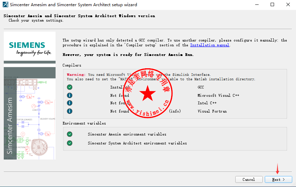Click the check icon for System Architect environment variables
This screenshot has height=187, width=296.
click(x=70, y=143)
